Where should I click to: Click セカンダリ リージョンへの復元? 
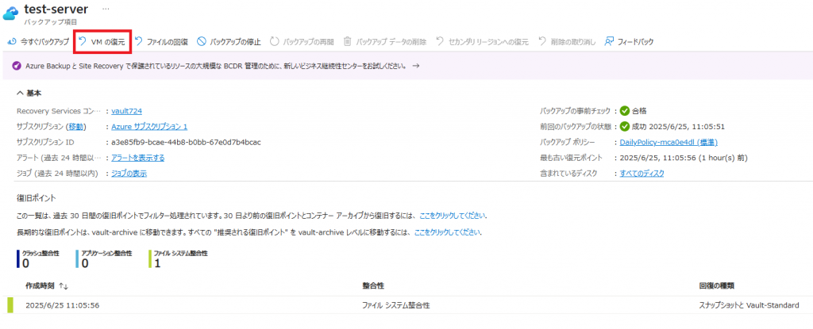(x=482, y=41)
